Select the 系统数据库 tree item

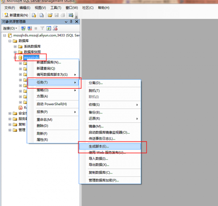32,46
